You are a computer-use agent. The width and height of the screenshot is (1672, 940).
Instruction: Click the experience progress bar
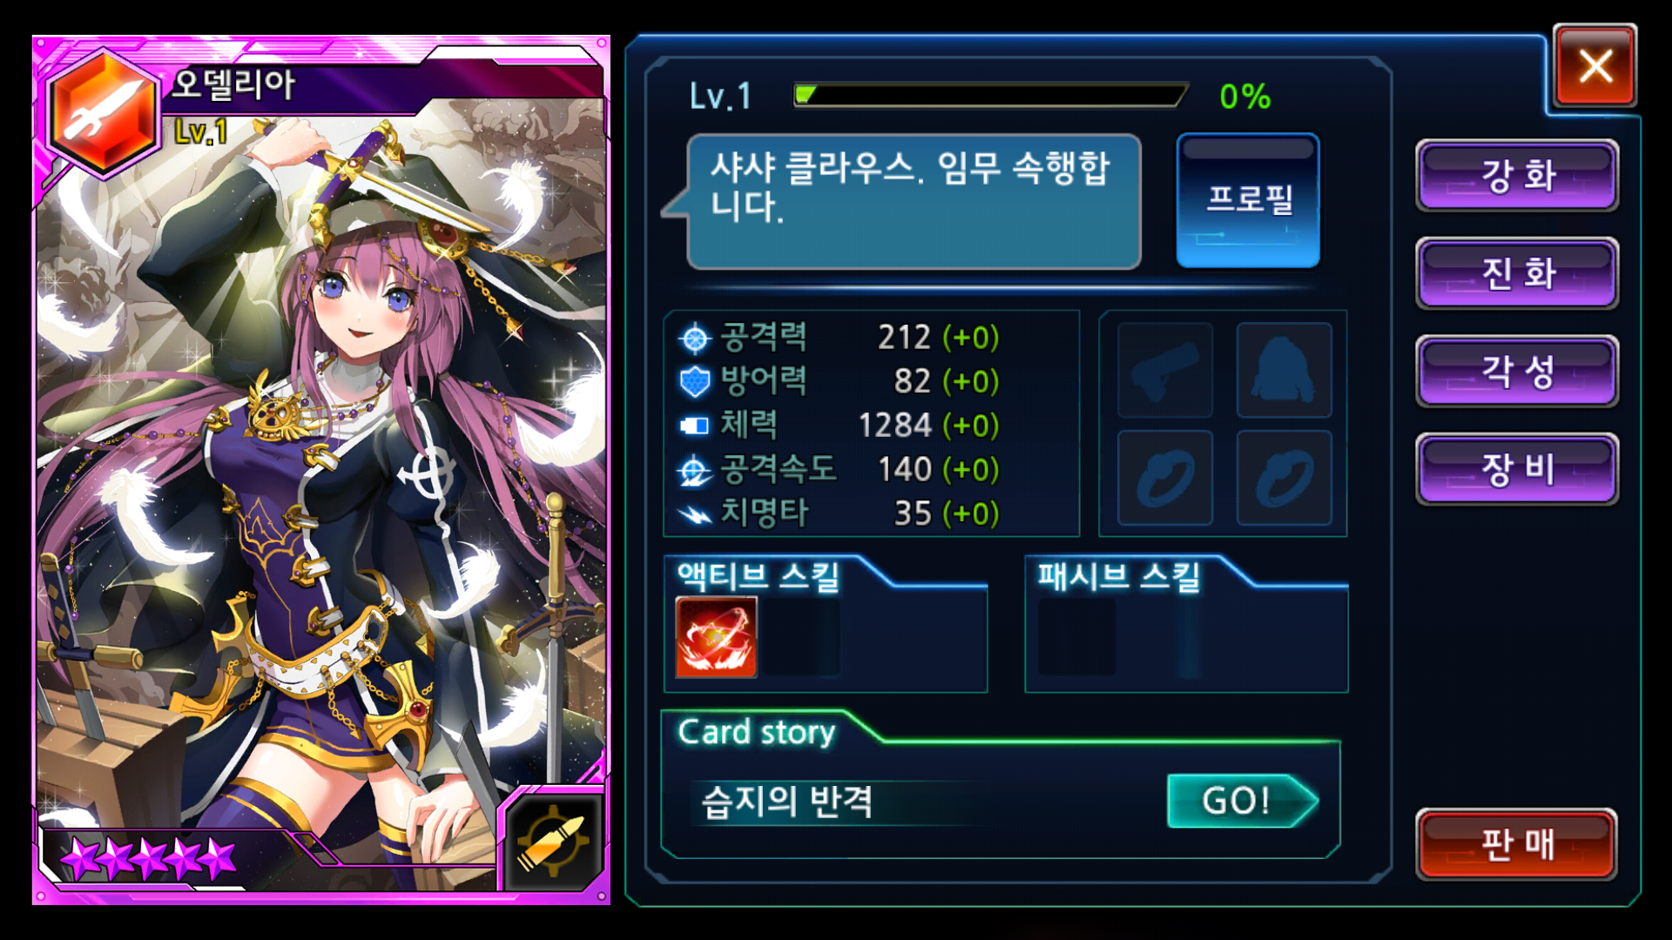990,95
